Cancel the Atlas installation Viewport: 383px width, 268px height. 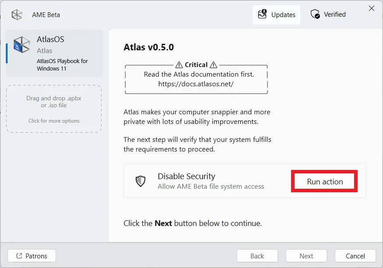[355, 256]
